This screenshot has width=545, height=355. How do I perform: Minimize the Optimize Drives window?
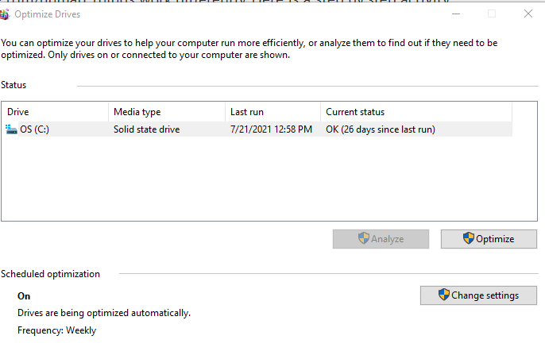[x=454, y=14]
